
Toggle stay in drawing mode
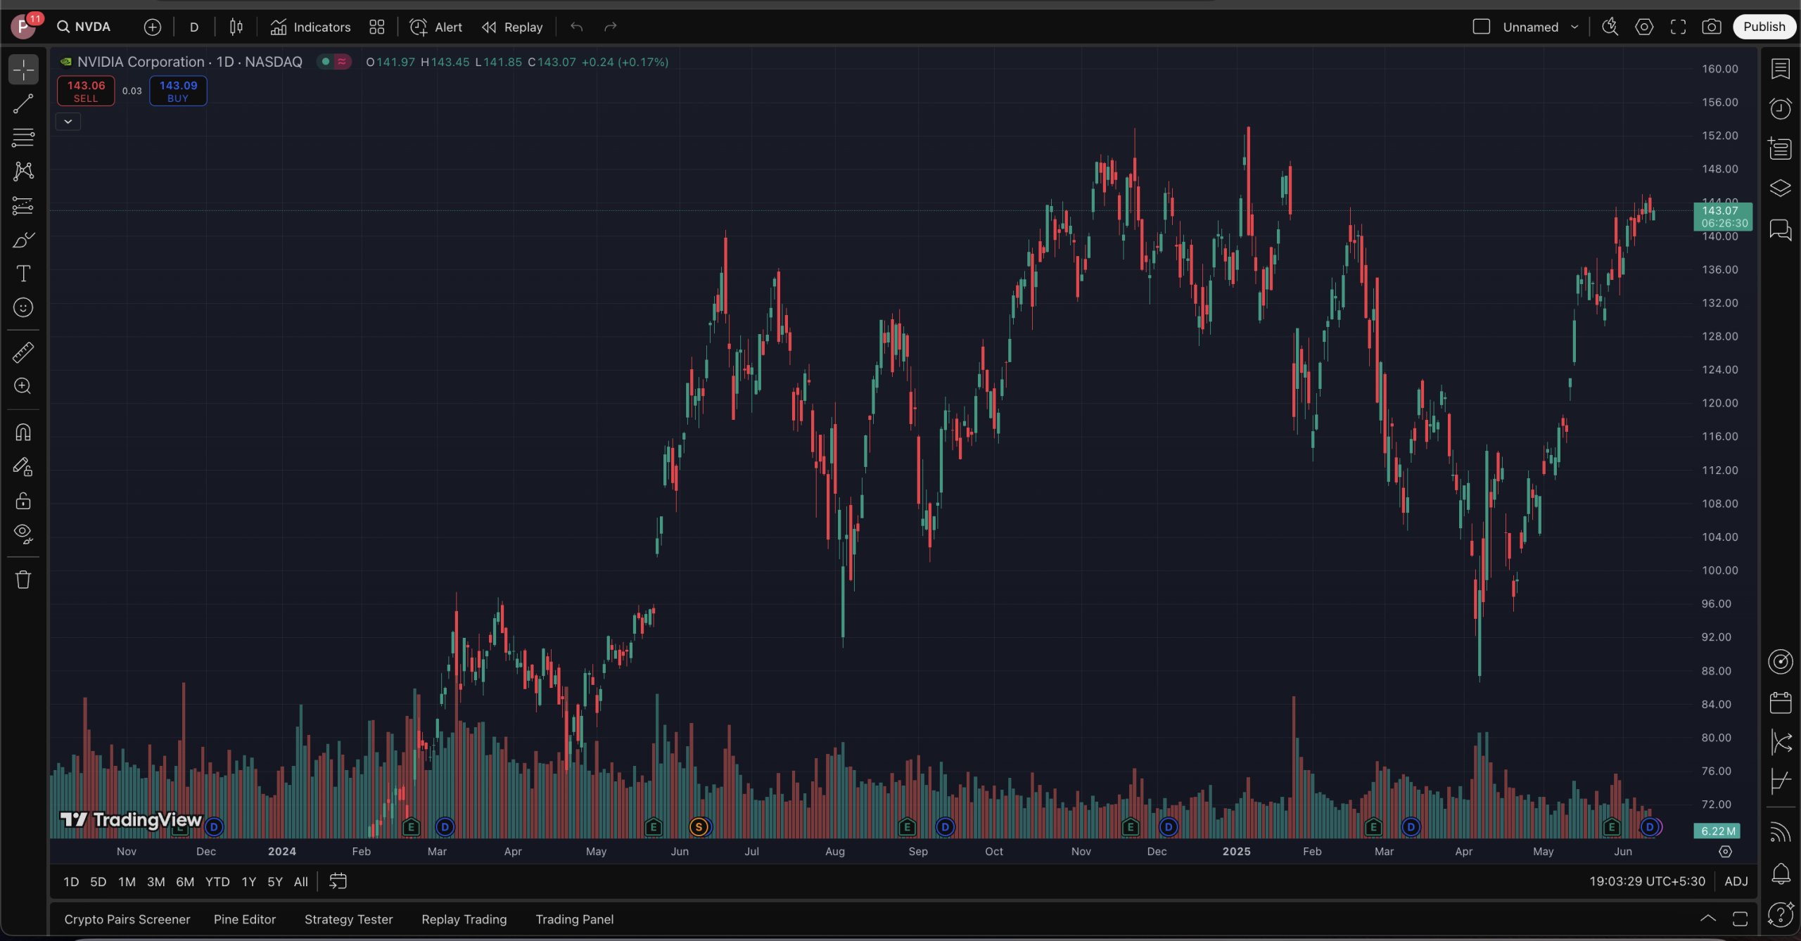pyautogui.click(x=23, y=466)
